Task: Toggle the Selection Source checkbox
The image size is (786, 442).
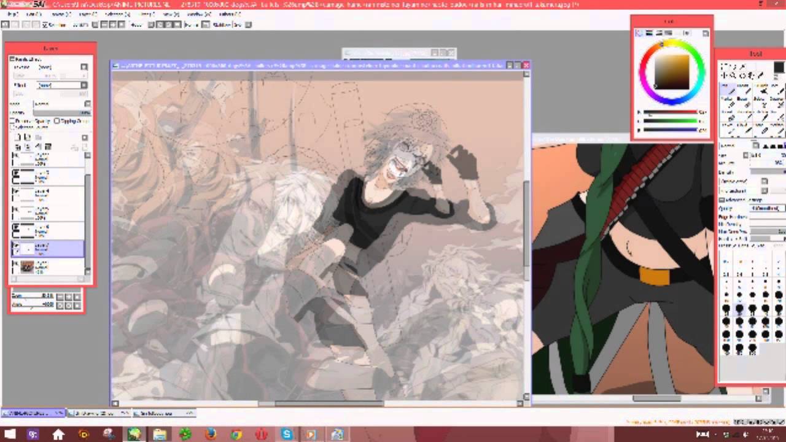Action: tap(12, 127)
